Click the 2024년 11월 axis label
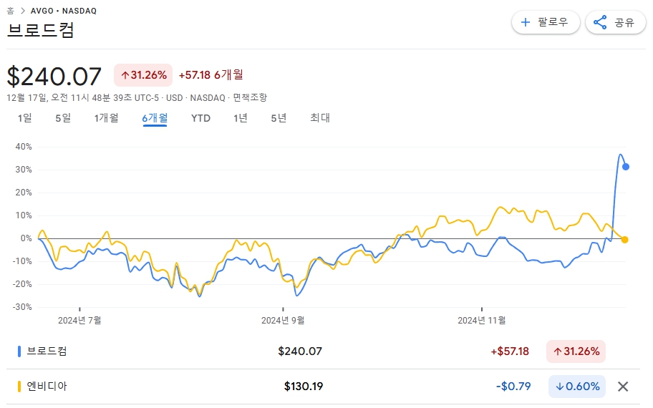Screen dimensions: 653x408 click(482, 320)
